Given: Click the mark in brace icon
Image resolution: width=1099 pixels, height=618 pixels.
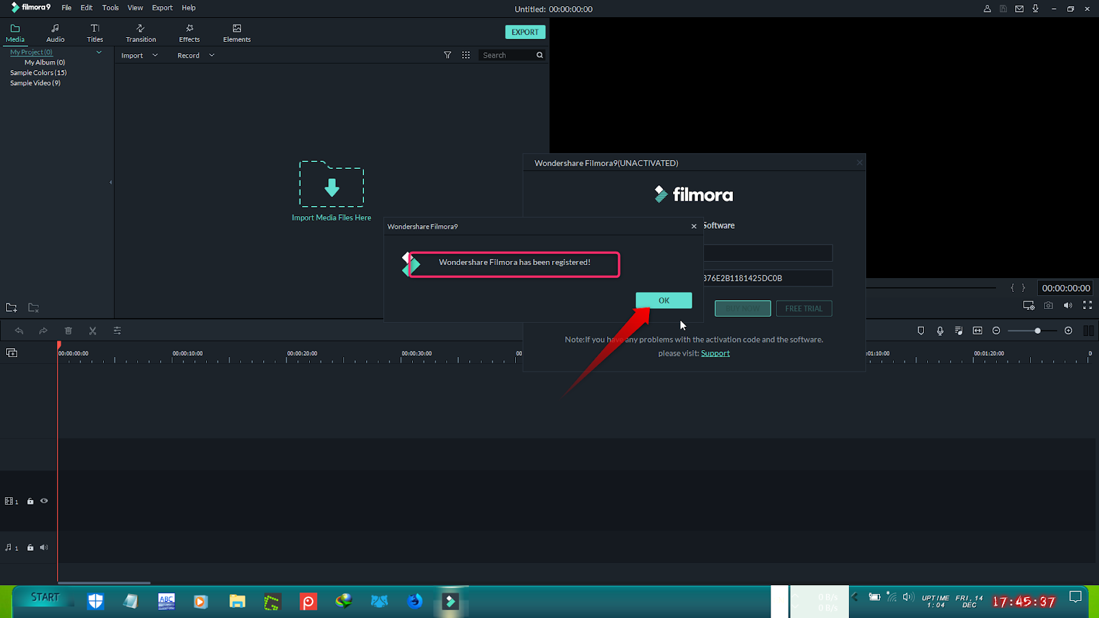Looking at the screenshot, I should click(x=1012, y=288).
